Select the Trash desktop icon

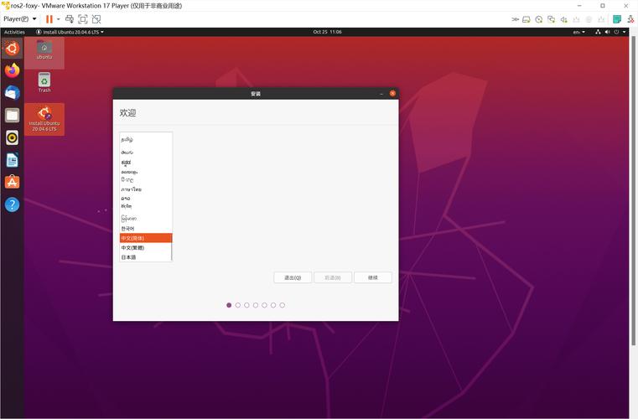44,83
